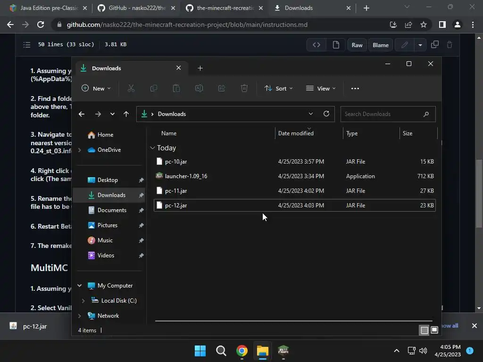Go forward in File Explorer
Screen dimensions: 483x362
98,114
